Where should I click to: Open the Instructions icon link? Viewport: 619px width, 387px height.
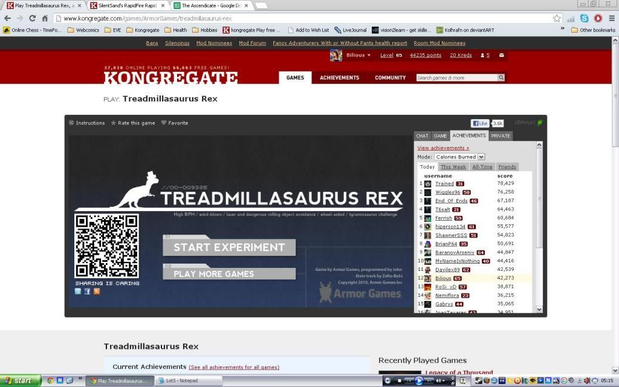click(x=87, y=123)
